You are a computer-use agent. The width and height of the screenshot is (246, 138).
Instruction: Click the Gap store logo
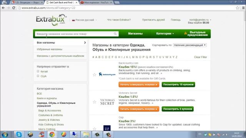tap(107, 128)
